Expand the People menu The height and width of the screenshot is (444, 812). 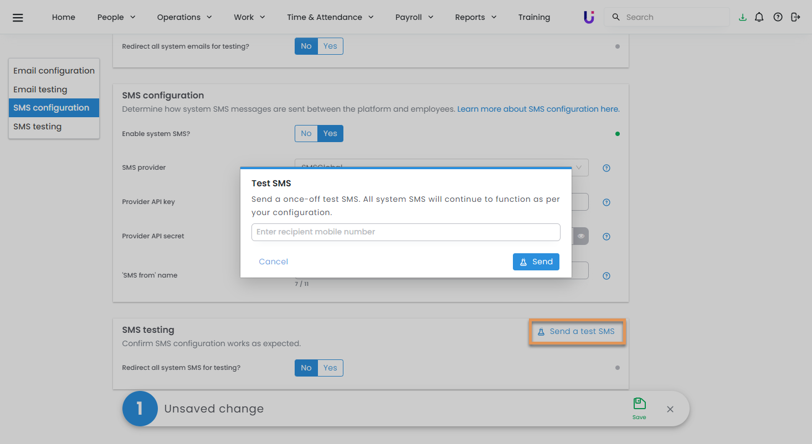point(116,17)
